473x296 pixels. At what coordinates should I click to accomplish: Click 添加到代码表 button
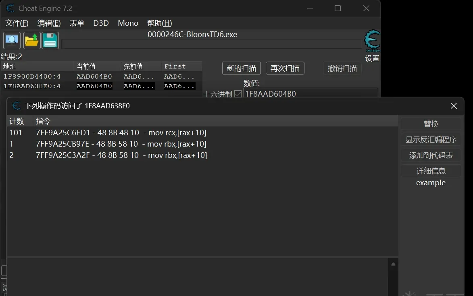coord(431,155)
